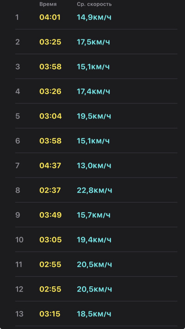
Task: Click the Время column header
Action: [48, 4]
